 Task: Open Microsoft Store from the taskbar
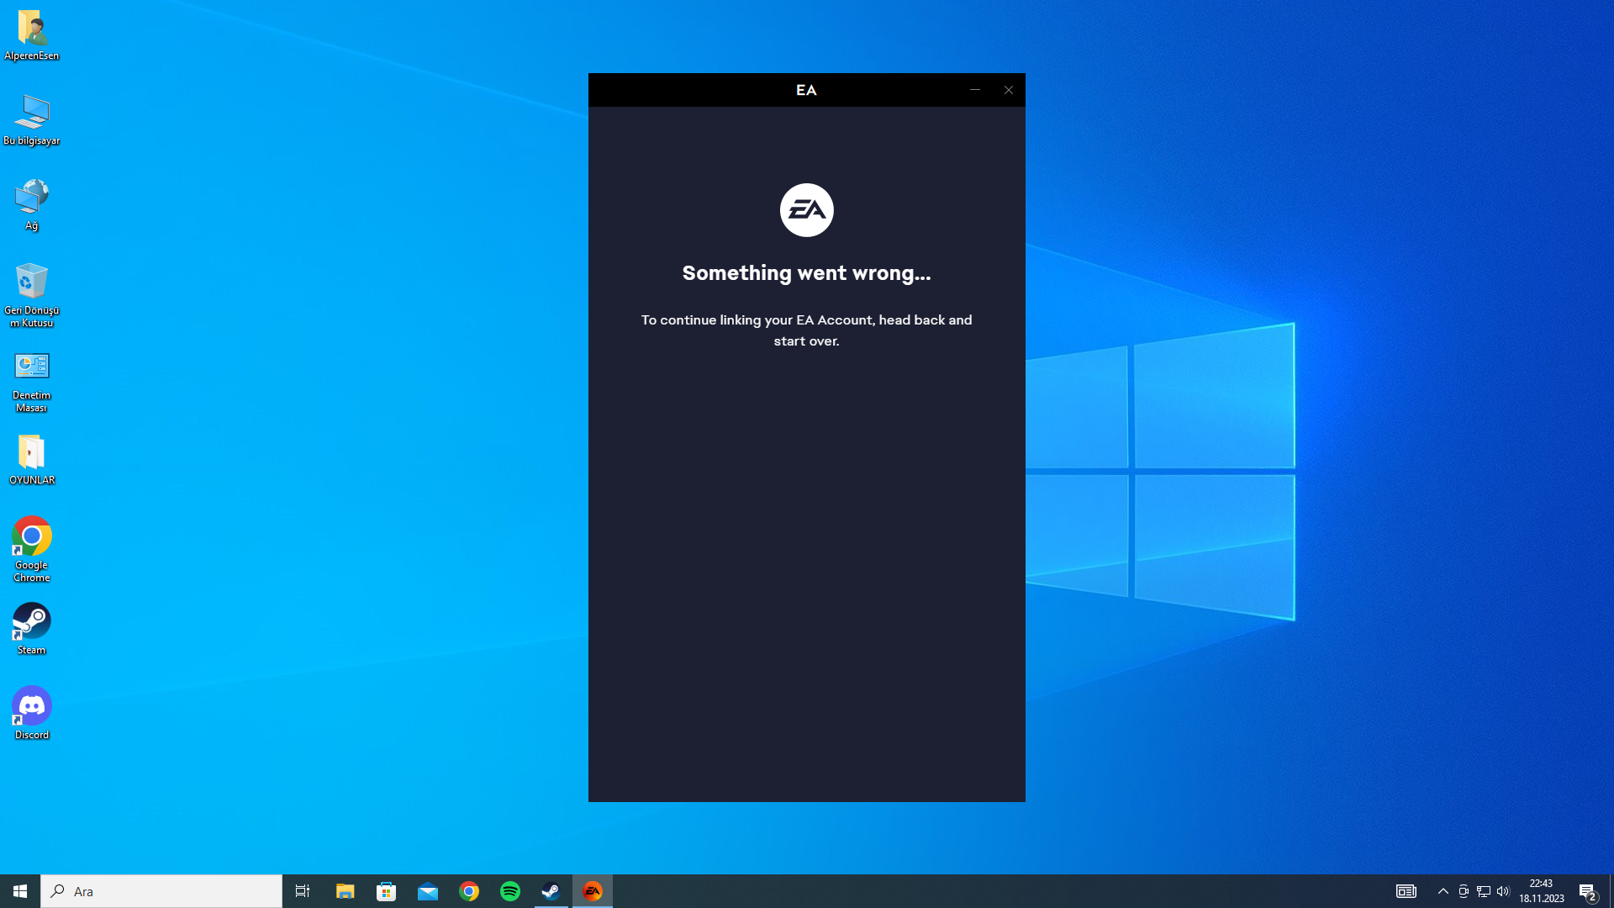pyautogui.click(x=387, y=891)
